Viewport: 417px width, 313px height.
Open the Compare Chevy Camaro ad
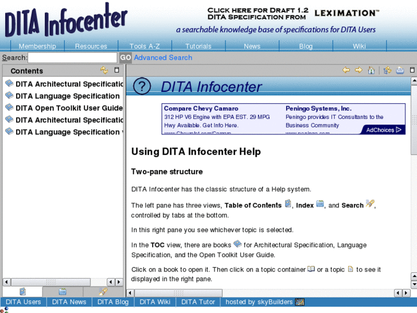pyautogui.click(x=201, y=109)
